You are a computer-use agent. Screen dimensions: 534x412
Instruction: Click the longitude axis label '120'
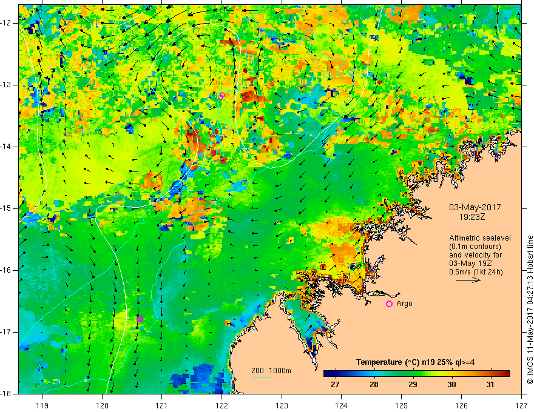102,405
